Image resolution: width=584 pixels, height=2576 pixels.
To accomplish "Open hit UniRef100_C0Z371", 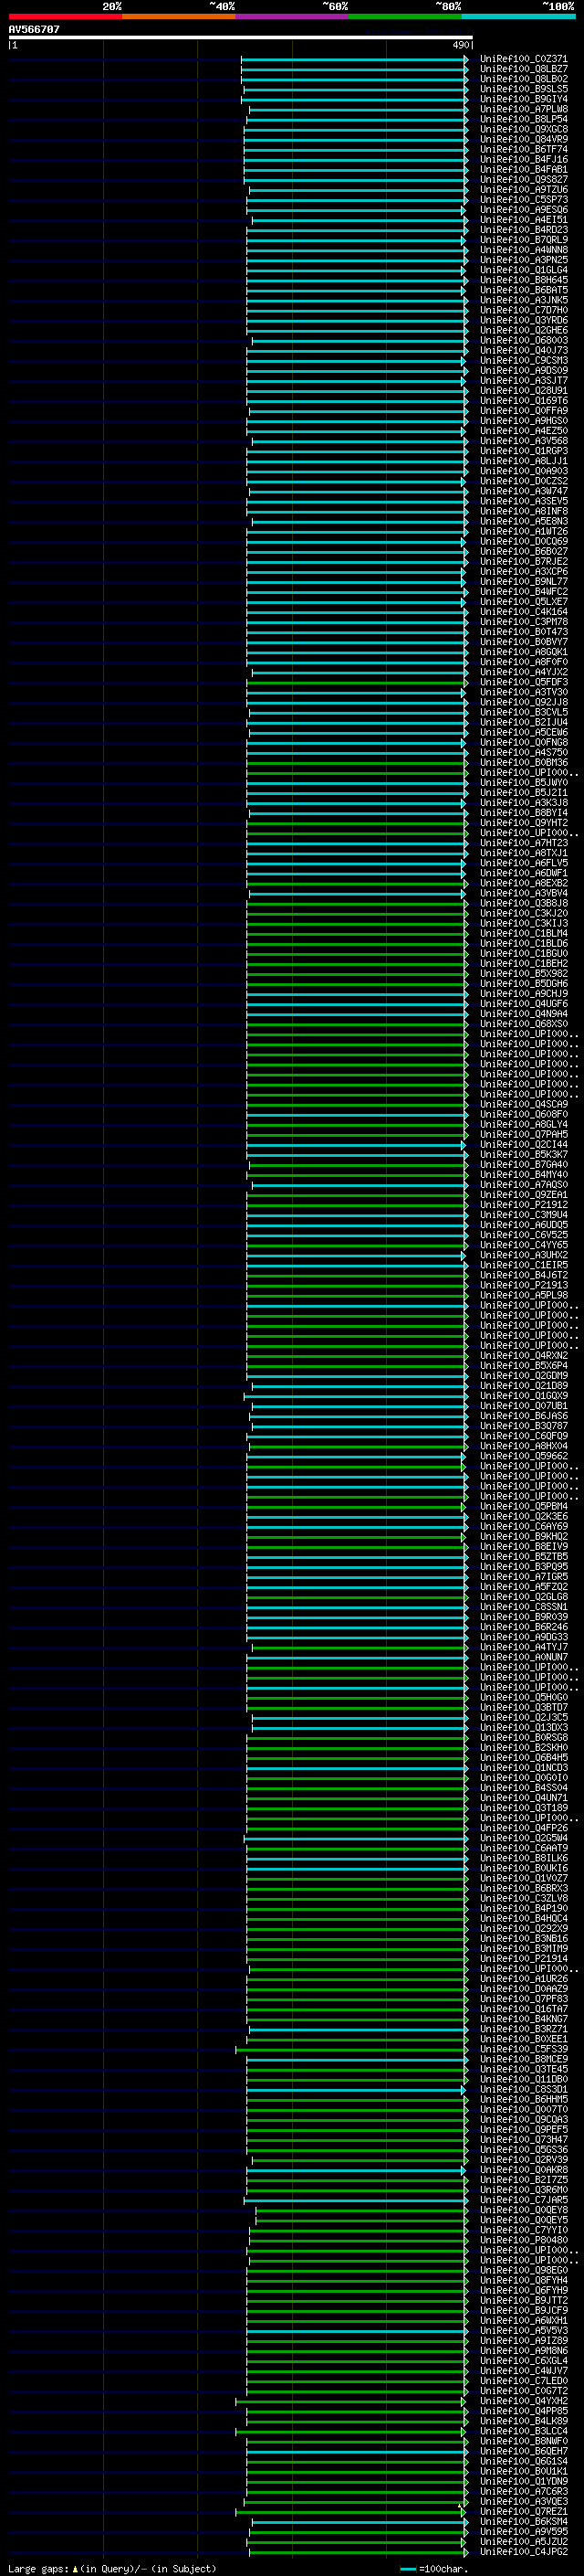I will (x=523, y=59).
